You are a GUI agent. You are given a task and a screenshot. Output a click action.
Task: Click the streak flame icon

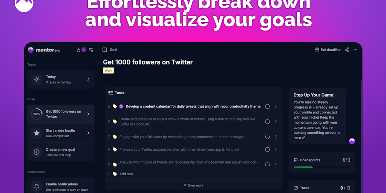[x=78, y=50]
